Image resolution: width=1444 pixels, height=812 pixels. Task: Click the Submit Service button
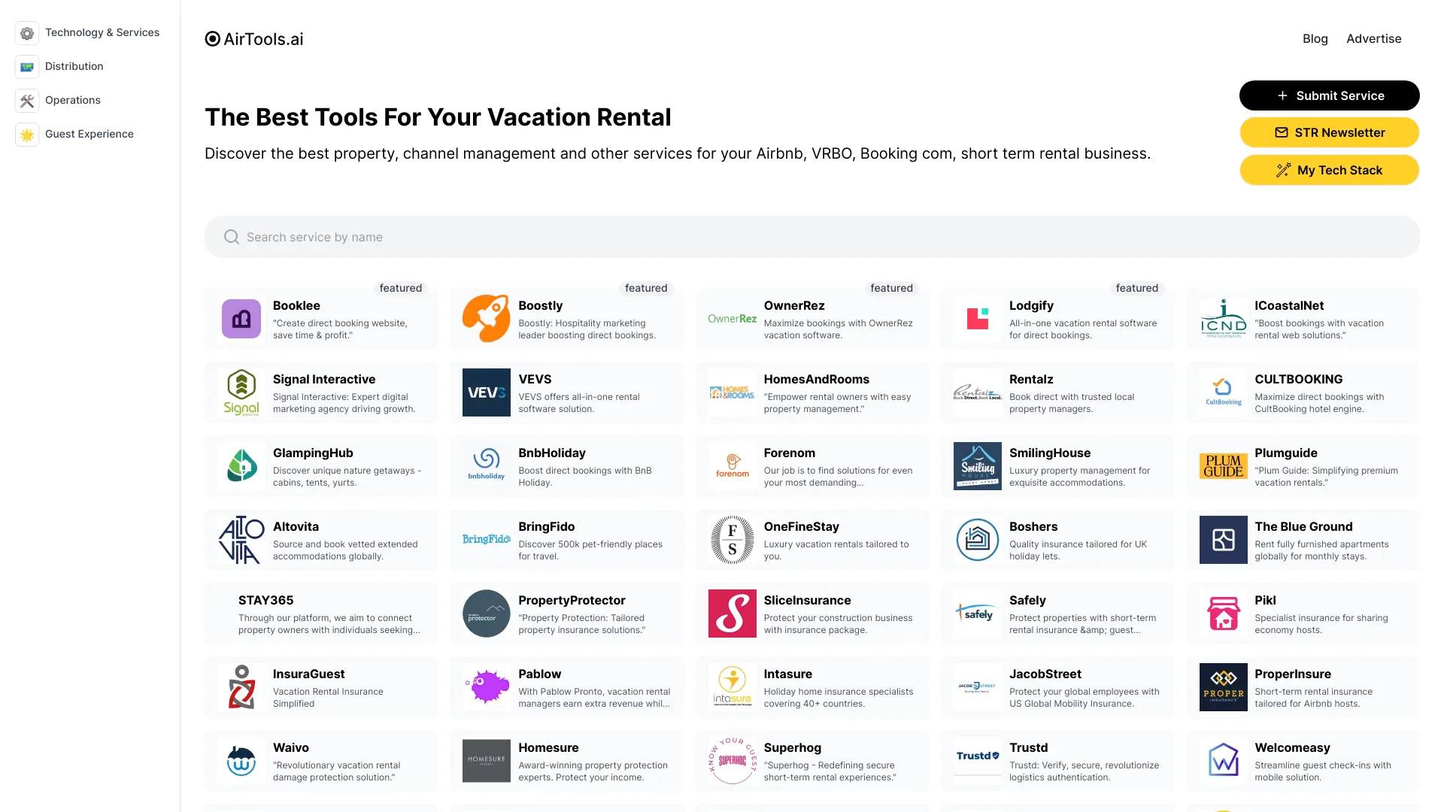click(1329, 95)
